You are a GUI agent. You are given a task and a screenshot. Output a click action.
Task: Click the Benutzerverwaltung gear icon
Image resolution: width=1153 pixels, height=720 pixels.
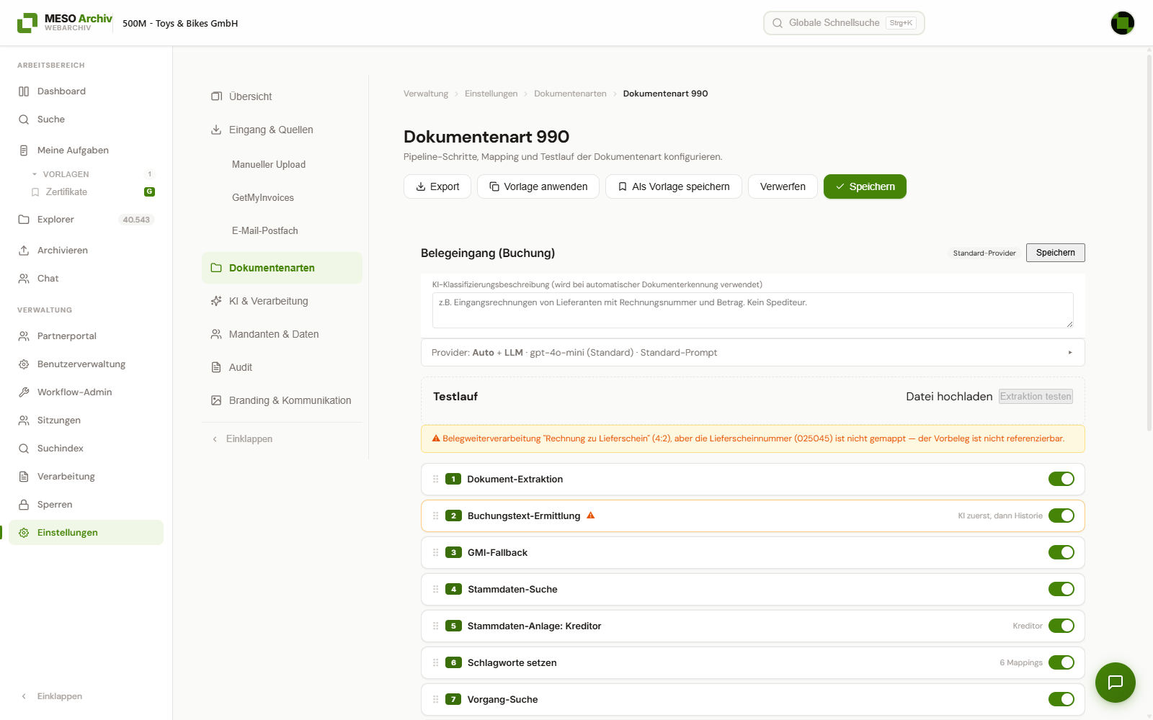[24, 364]
